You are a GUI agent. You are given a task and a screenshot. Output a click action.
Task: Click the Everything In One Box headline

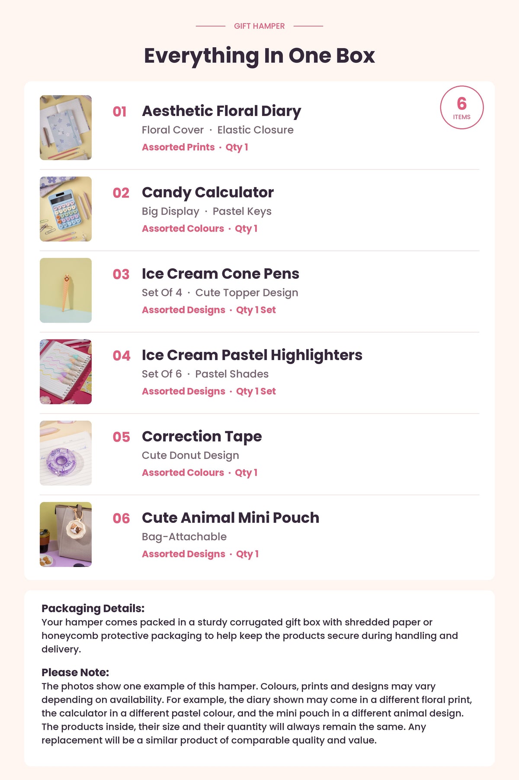259,56
